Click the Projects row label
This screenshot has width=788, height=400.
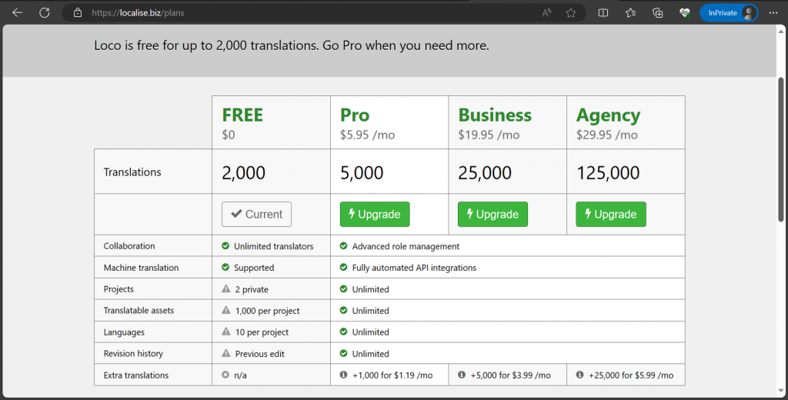(x=119, y=289)
